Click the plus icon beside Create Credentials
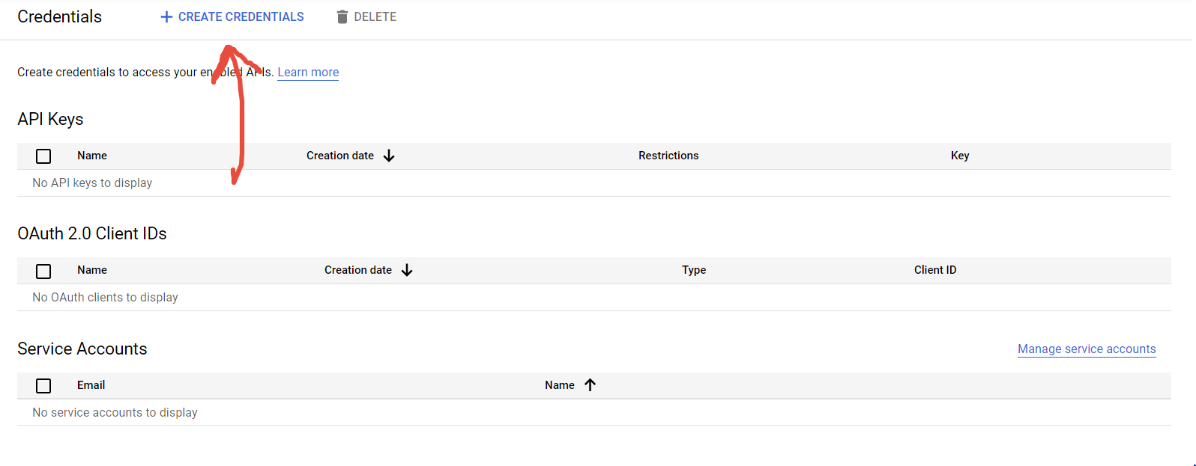This screenshot has height=466, width=1196. click(x=166, y=17)
